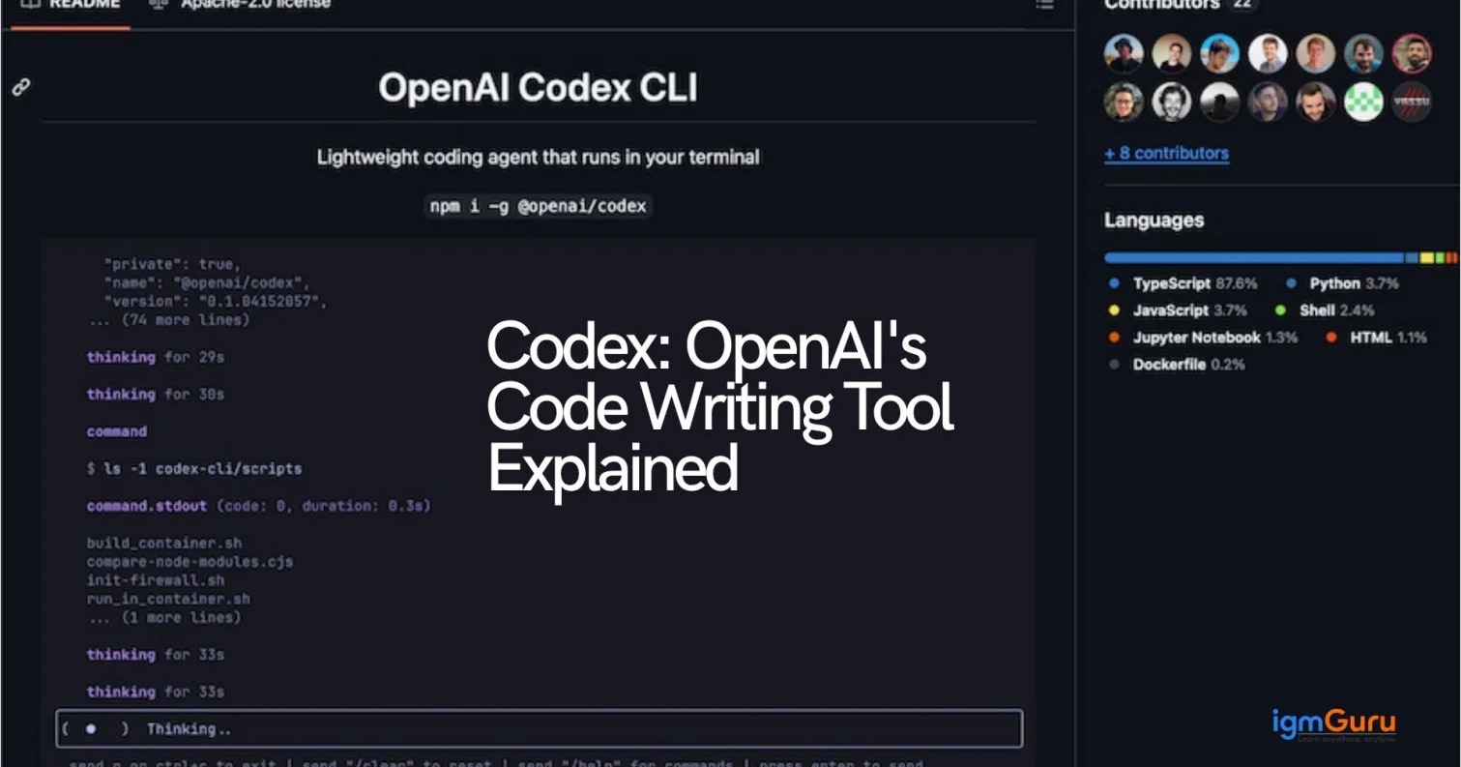Click the "compare-node-modules.cjs" file name
This screenshot has width=1461, height=767.
(x=190, y=561)
